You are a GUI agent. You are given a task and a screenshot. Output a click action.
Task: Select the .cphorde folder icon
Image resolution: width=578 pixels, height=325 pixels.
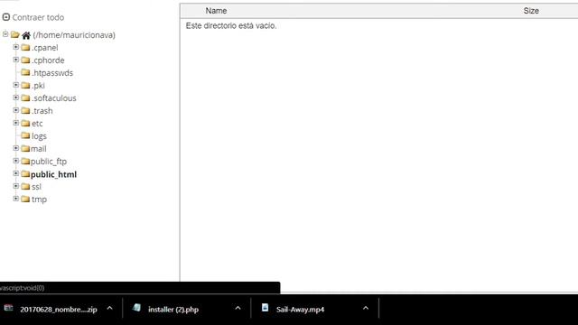(25, 60)
